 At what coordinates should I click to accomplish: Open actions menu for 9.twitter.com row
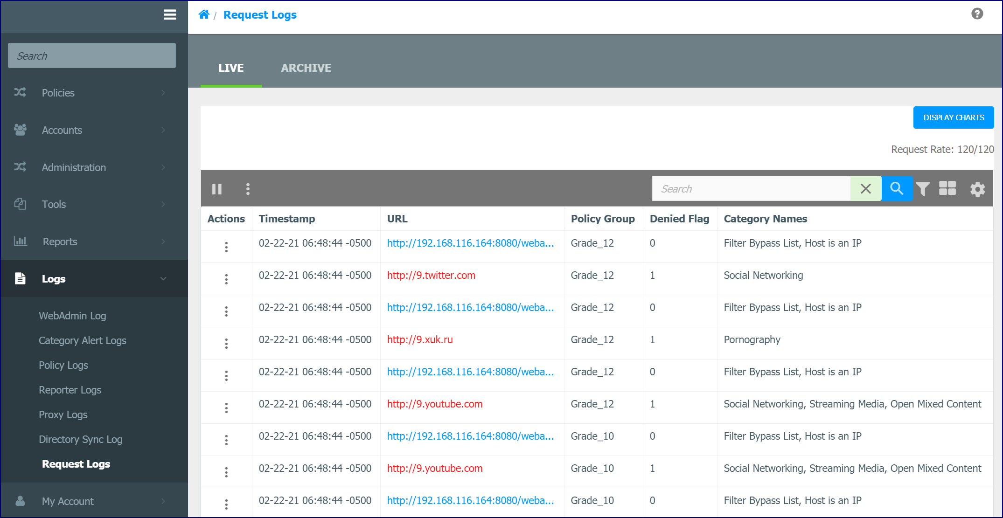coord(226,279)
